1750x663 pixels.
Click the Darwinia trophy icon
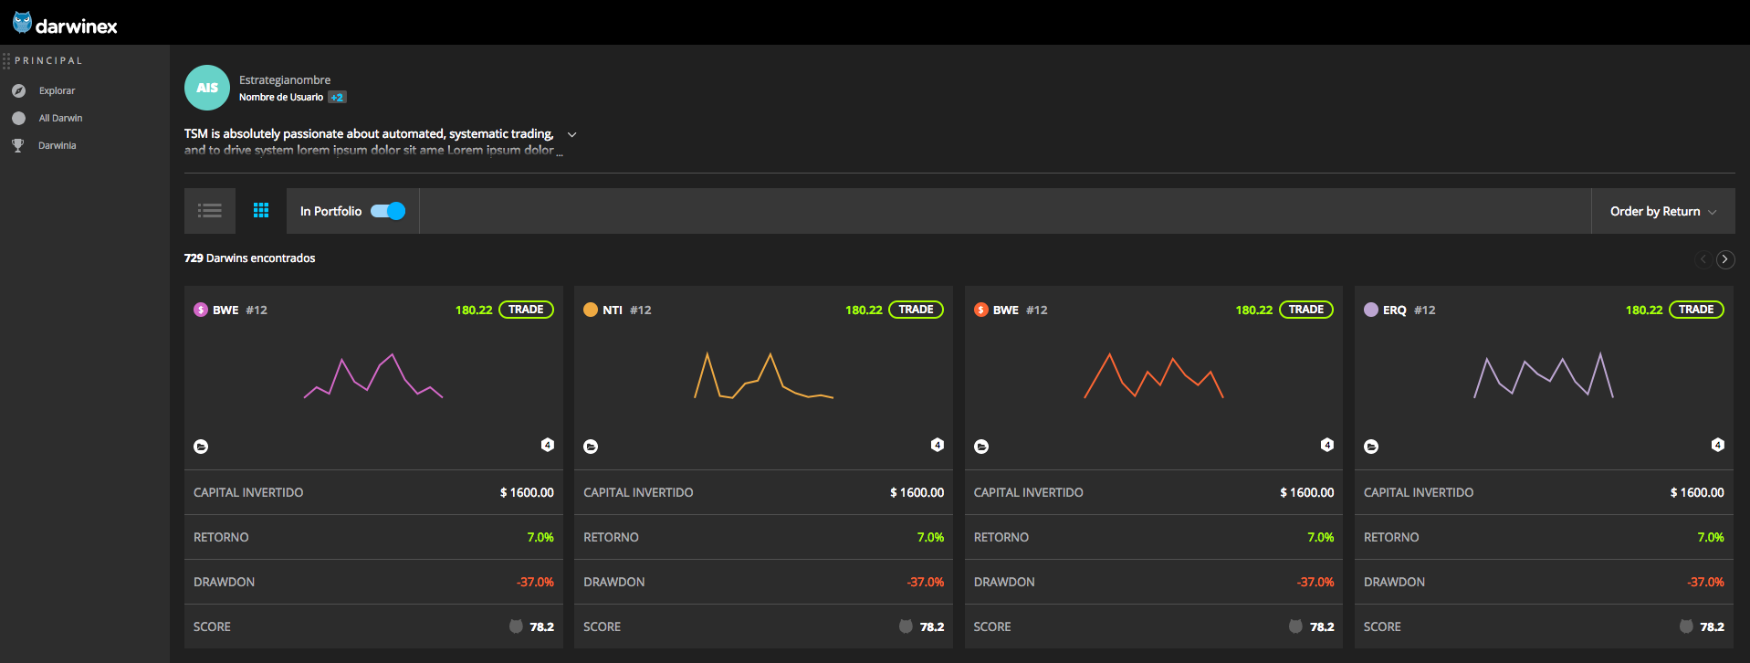point(17,145)
